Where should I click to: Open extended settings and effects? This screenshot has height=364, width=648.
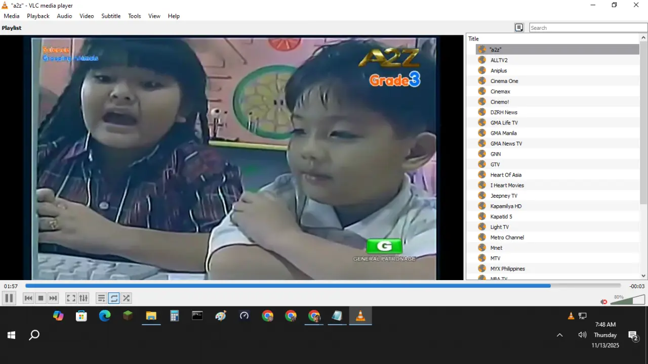point(84,298)
